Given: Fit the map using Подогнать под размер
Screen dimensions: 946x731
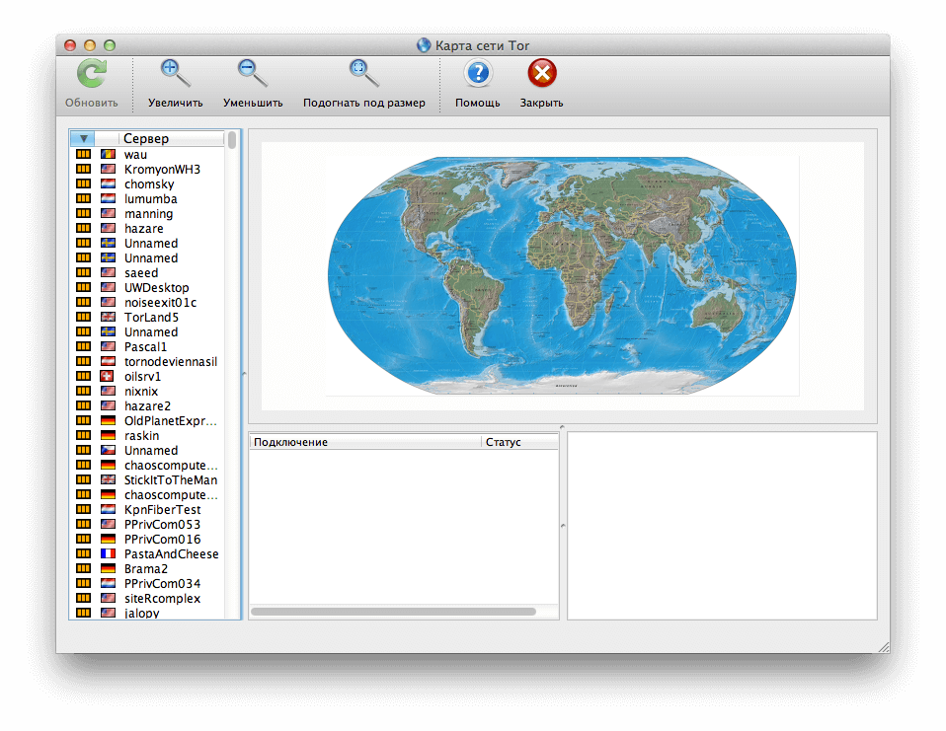Looking at the screenshot, I should (x=363, y=74).
